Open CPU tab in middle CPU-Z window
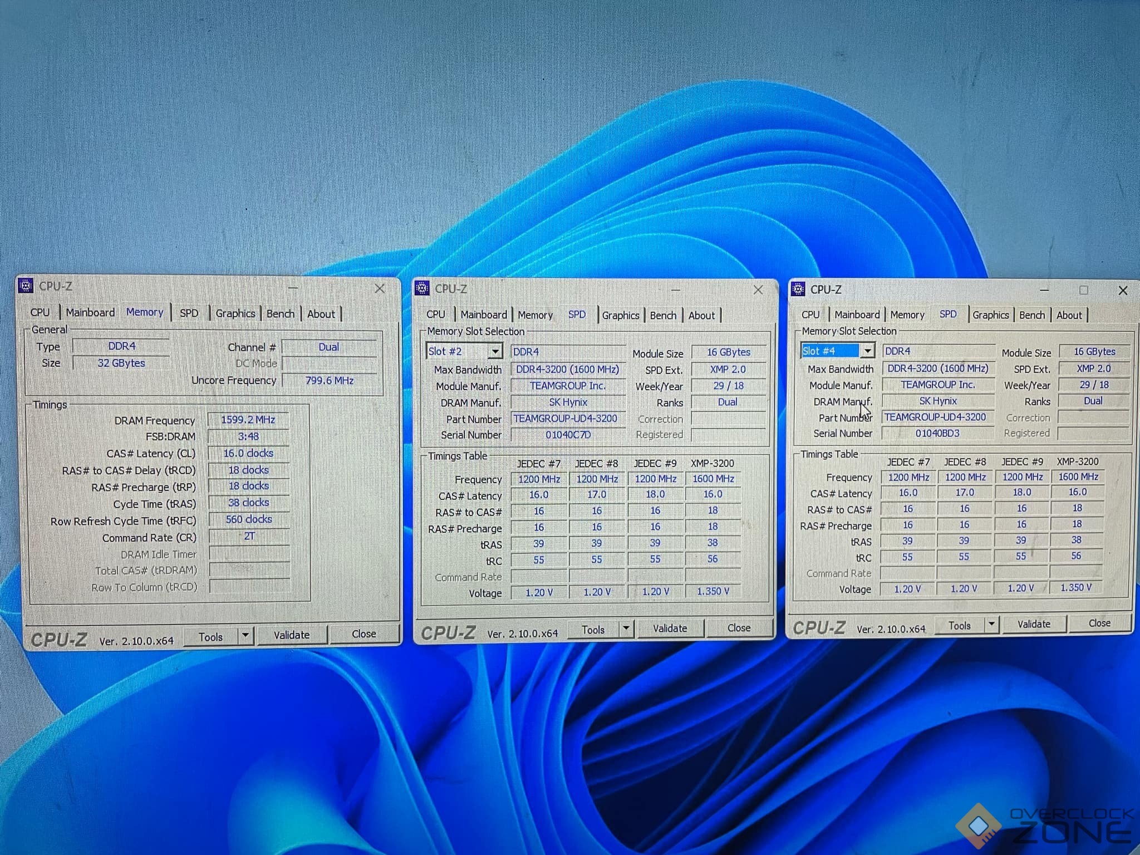1140x855 pixels. click(x=436, y=315)
